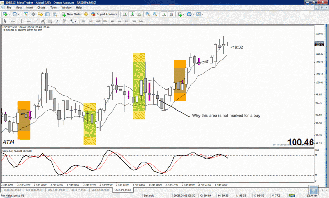Select the M30 timeframe button
Screen dimensions: 329x198
pyautogui.click(x=105, y=21)
